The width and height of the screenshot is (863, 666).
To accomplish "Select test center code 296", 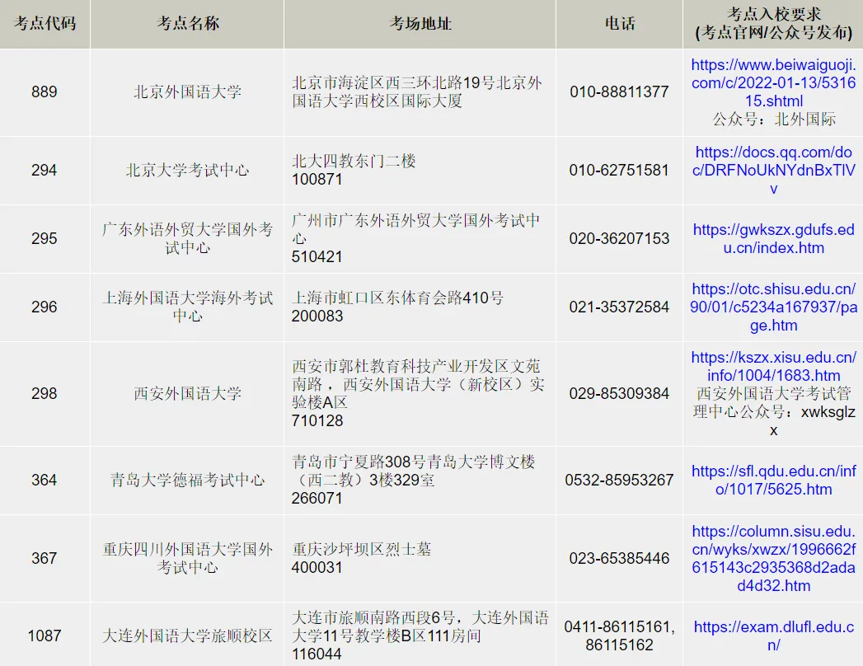I will [x=45, y=307].
